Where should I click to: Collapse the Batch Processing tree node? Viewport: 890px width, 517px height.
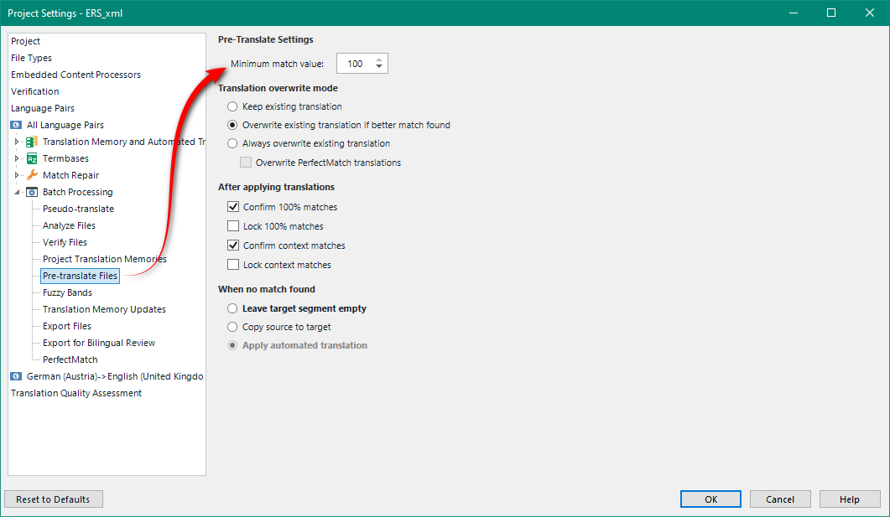17,192
